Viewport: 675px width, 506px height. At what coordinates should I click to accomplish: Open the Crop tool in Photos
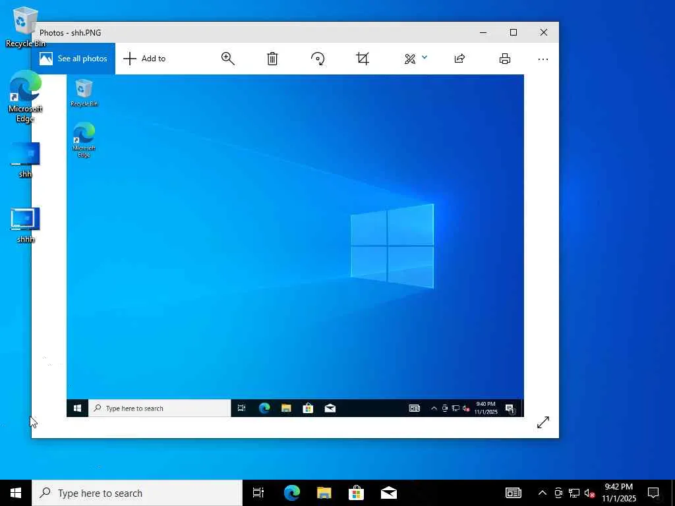[x=363, y=59]
